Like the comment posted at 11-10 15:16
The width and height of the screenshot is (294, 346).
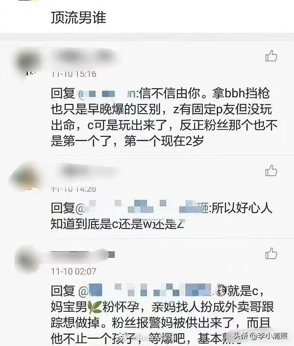pyautogui.click(x=271, y=56)
